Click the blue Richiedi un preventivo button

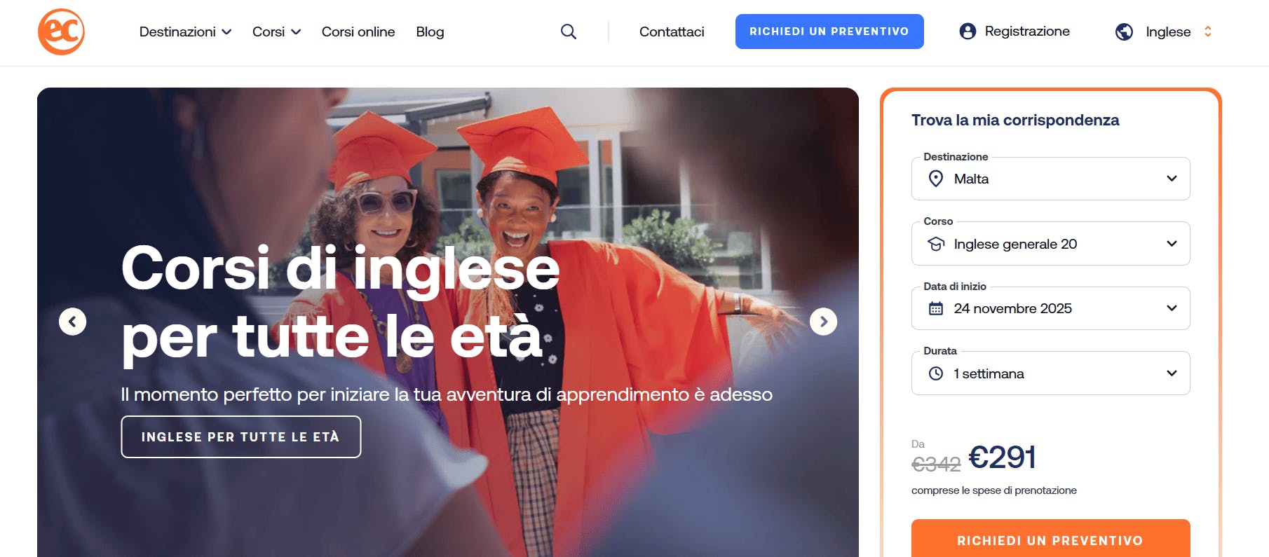[x=829, y=32]
